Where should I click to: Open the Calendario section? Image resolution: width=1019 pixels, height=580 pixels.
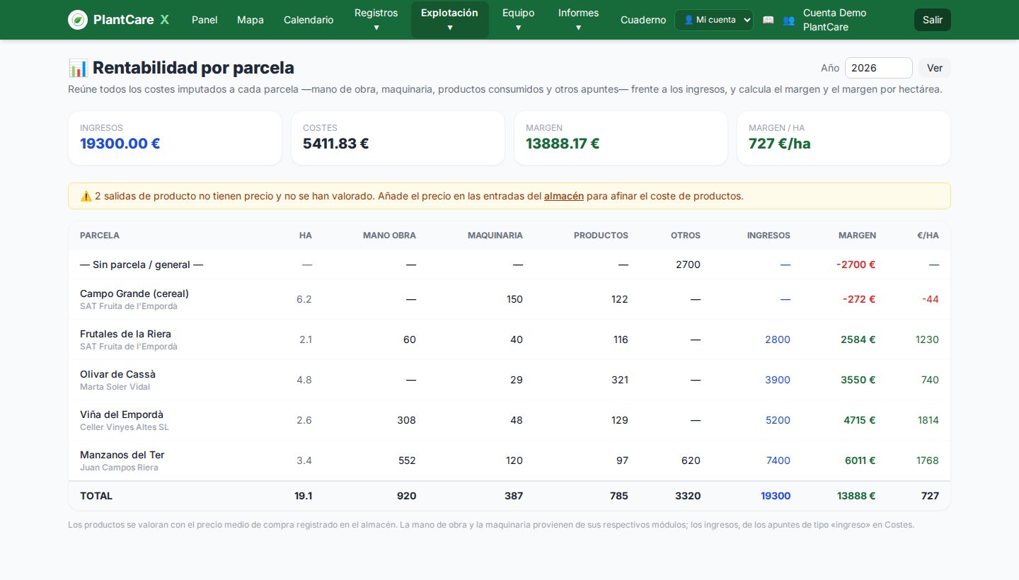point(309,20)
